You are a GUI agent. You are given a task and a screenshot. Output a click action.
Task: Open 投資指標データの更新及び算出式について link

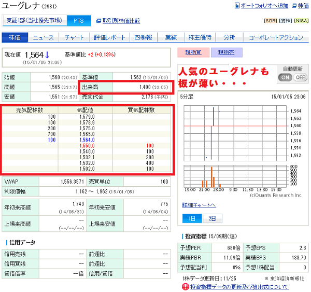239,287
